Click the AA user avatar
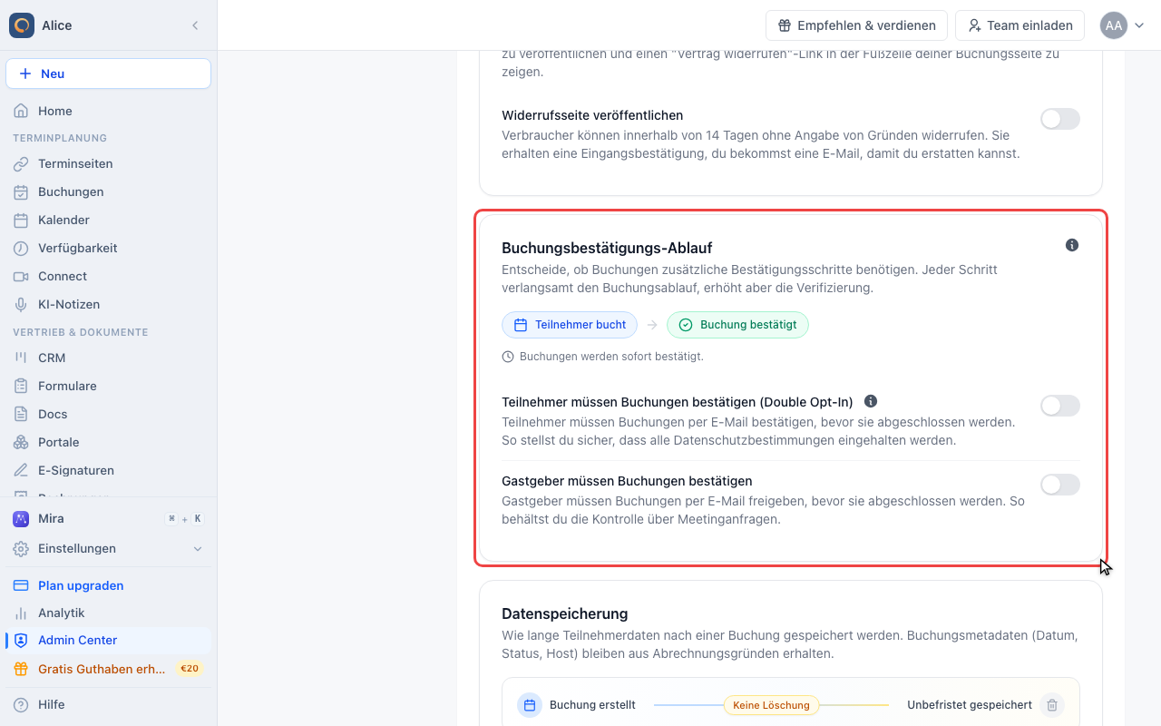 pyautogui.click(x=1114, y=25)
